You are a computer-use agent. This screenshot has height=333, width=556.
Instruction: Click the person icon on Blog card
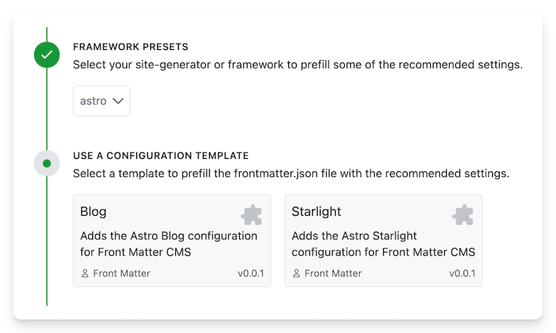click(x=85, y=273)
